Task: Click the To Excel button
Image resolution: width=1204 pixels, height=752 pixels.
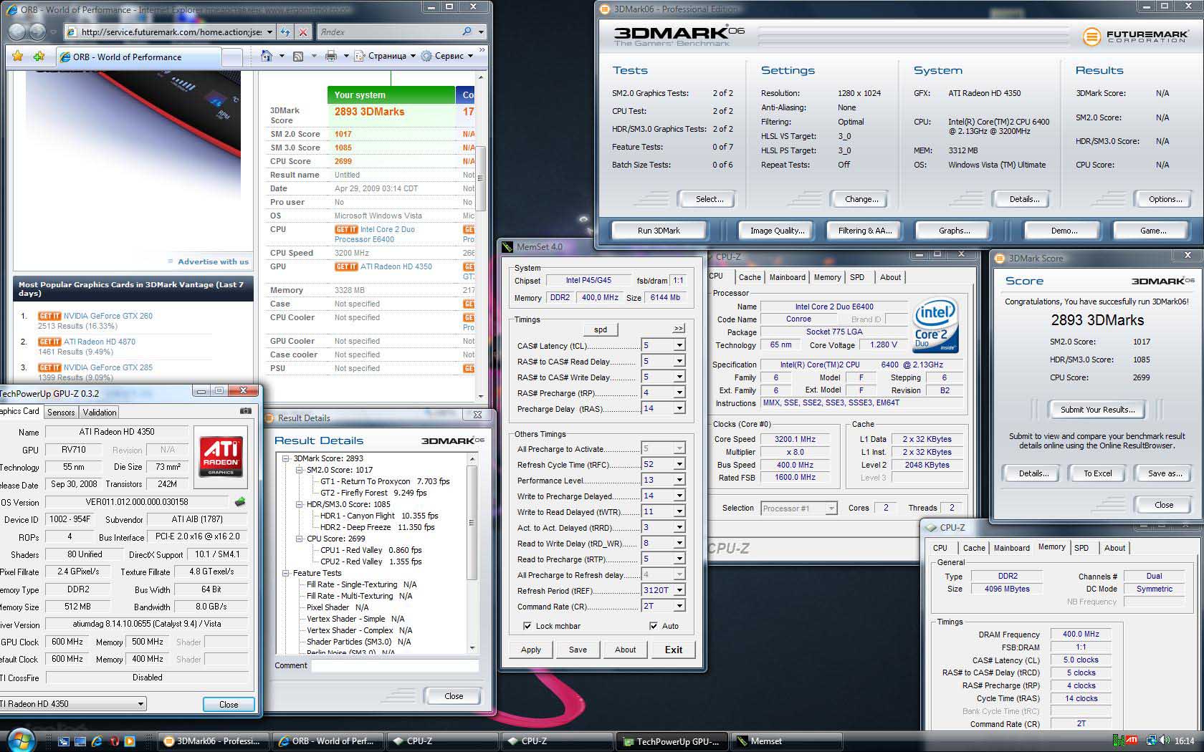Action: click(x=1097, y=473)
